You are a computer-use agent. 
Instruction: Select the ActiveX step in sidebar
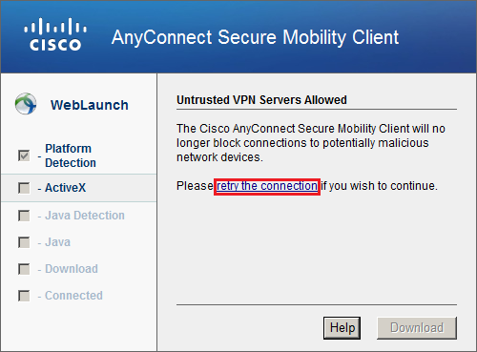78,188
